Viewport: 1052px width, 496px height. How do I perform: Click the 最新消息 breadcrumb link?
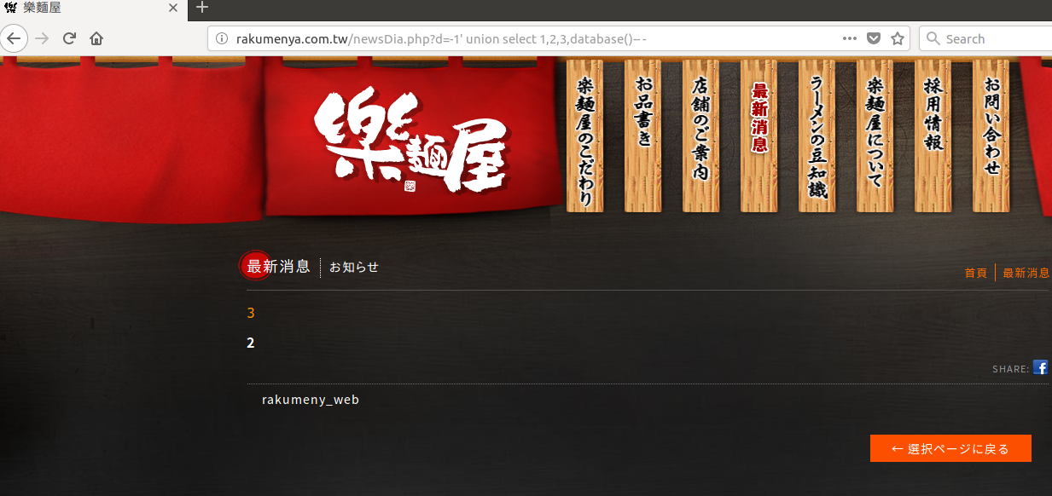tap(1026, 273)
